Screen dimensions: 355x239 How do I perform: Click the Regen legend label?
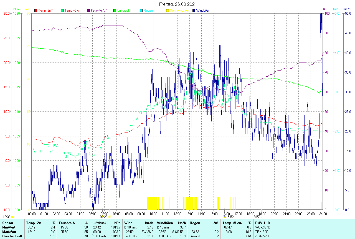click(x=148, y=11)
